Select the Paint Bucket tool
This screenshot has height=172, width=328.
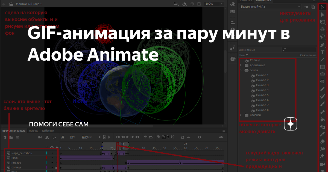322,119
